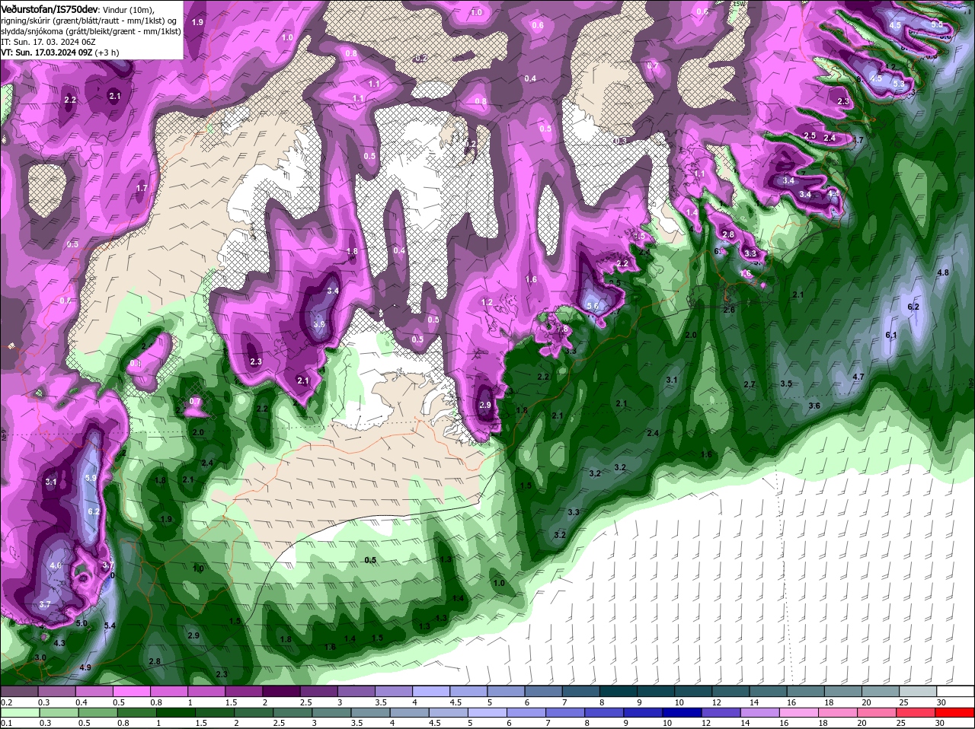Click the rigning/skúrir legend description line

(89, 21)
